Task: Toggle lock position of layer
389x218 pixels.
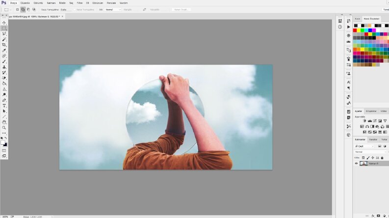Action: pyautogui.click(x=373, y=158)
